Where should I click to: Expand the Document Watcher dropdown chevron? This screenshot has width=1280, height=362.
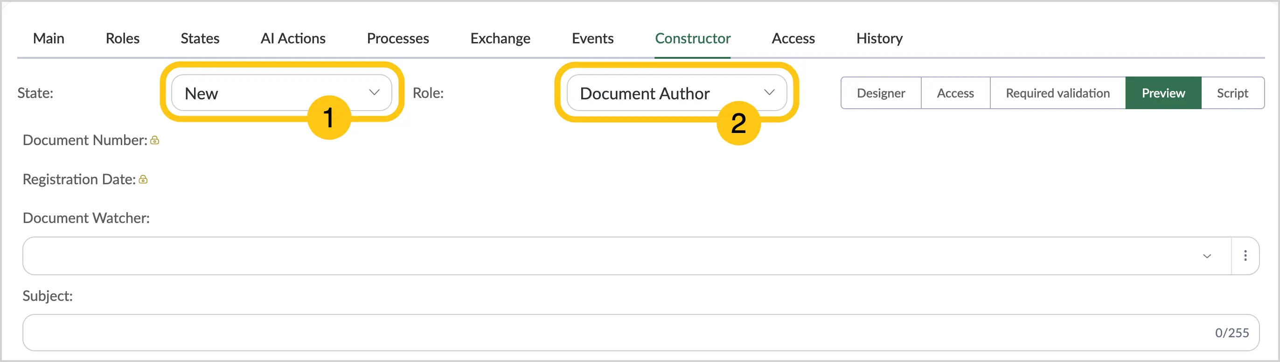pyautogui.click(x=1207, y=256)
